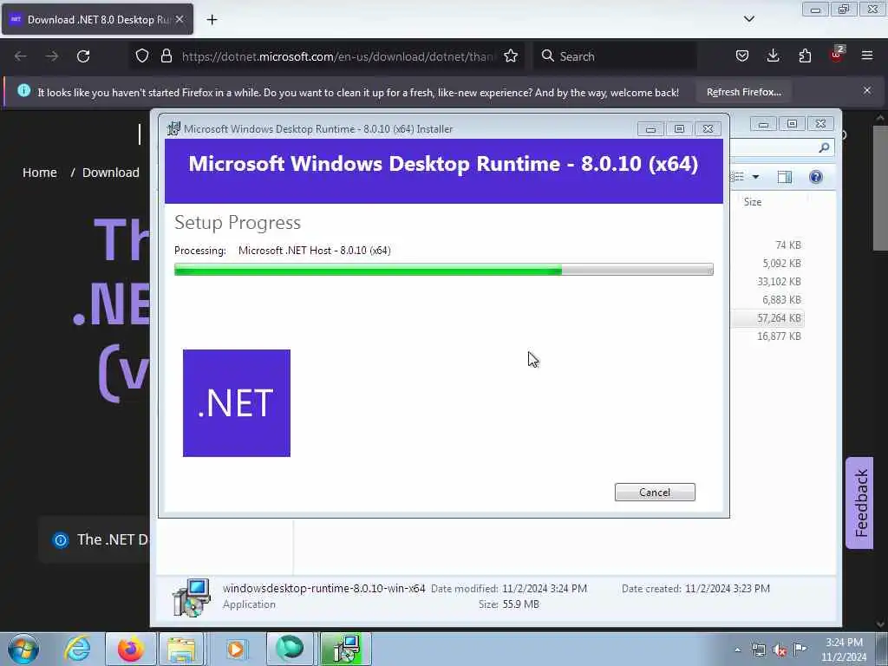Viewport: 888px width, 666px height.
Task: Reload the current Firefox page
Action: (83, 56)
